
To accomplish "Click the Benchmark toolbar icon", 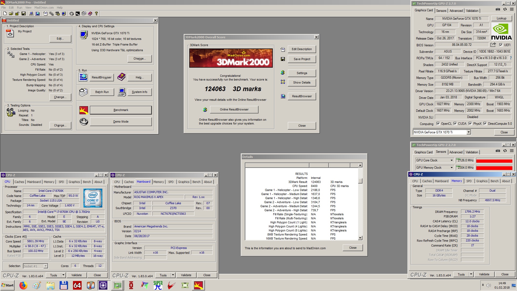I will [x=78, y=13].
